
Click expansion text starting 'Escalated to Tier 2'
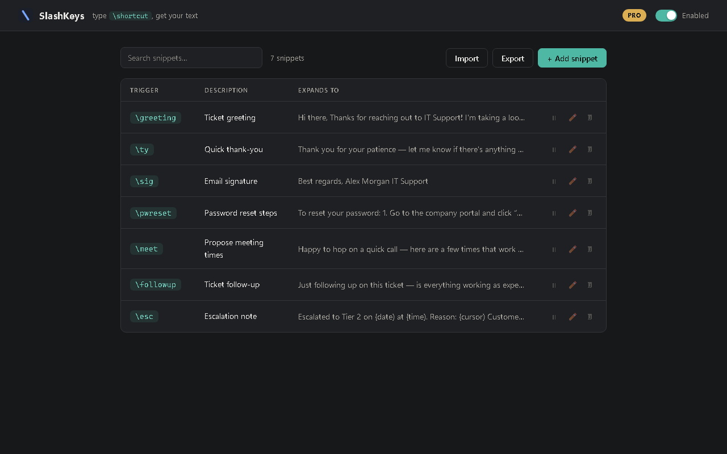tap(411, 317)
